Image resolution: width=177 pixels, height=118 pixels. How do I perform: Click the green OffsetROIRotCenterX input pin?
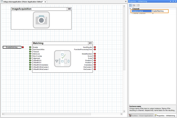[x=30, y=67]
